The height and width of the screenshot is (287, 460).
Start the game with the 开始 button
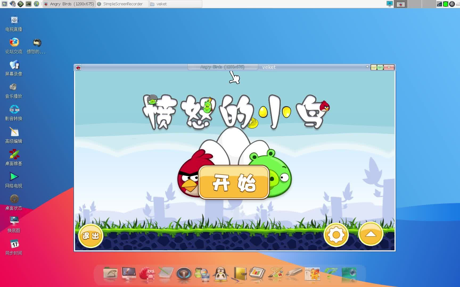pyautogui.click(x=234, y=182)
